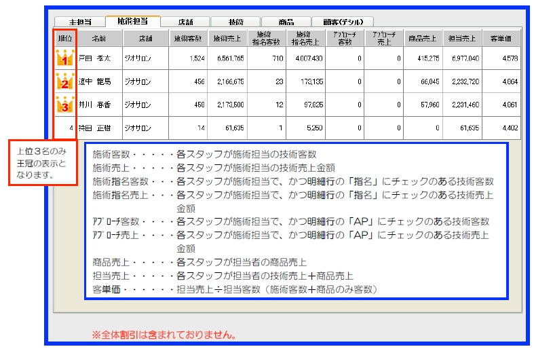Screen dimensions: 534x349
Task: Click the 施術売上 column header
Action: [x=227, y=38]
